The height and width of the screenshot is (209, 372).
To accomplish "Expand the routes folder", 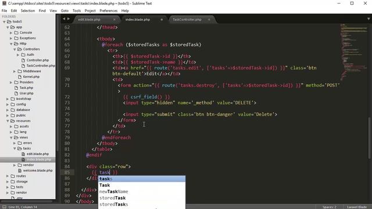I will [x=8, y=176].
